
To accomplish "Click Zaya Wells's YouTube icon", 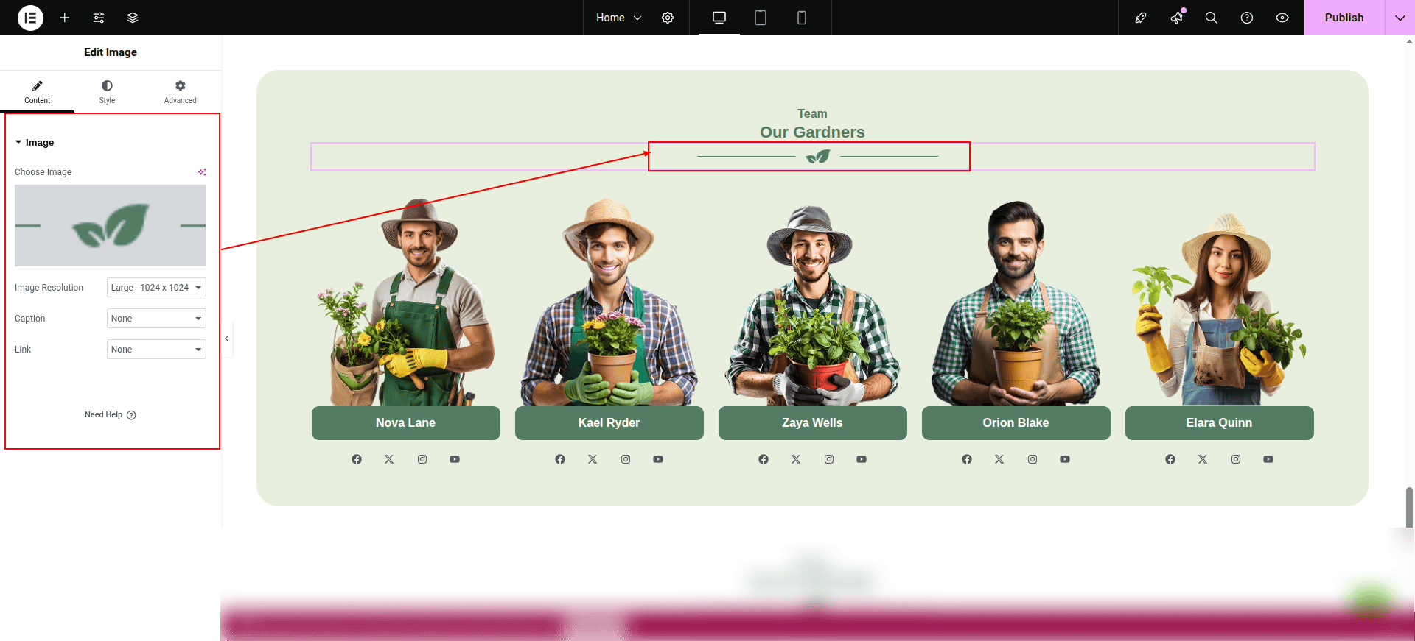I will [862, 459].
